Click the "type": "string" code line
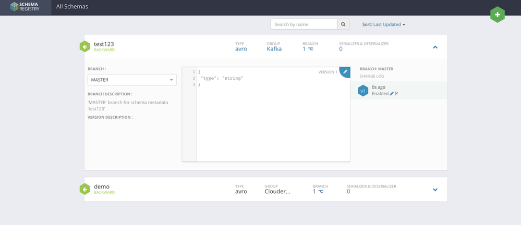The image size is (521, 225). click(x=222, y=78)
